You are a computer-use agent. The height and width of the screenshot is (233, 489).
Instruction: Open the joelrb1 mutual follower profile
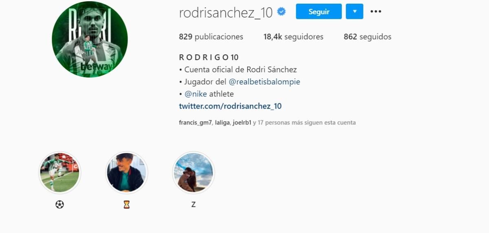pyautogui.click(x=242, y=122)
